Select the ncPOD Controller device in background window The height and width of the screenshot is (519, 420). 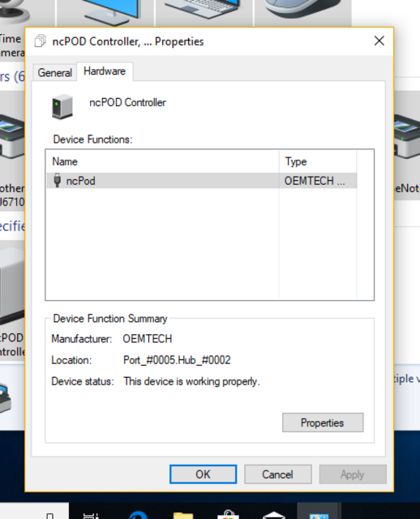12,285
